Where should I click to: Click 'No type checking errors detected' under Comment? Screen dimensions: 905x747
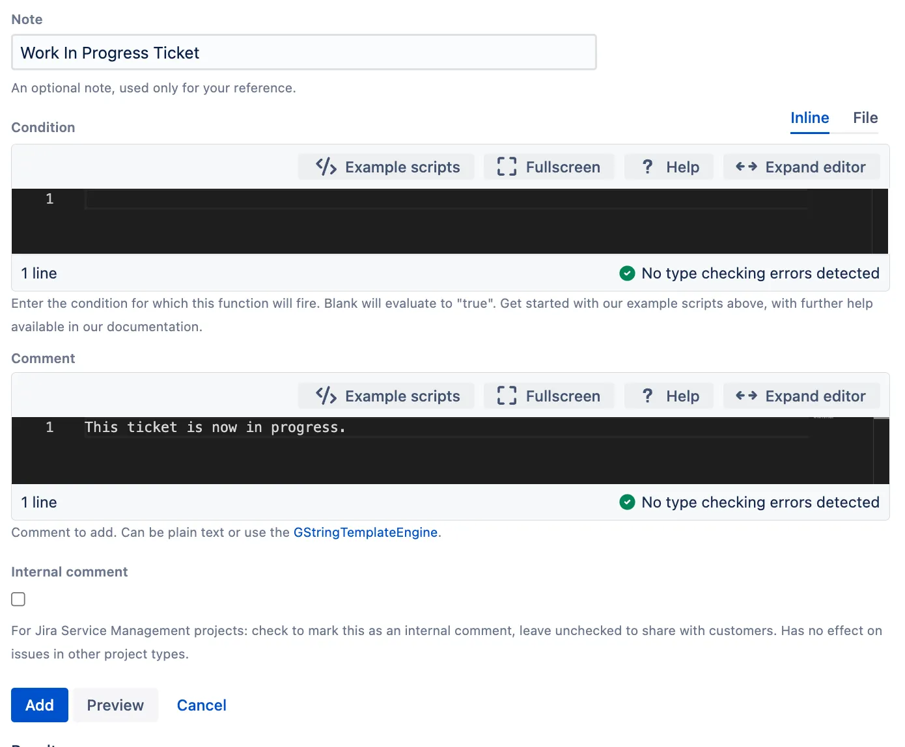[760, 502]
